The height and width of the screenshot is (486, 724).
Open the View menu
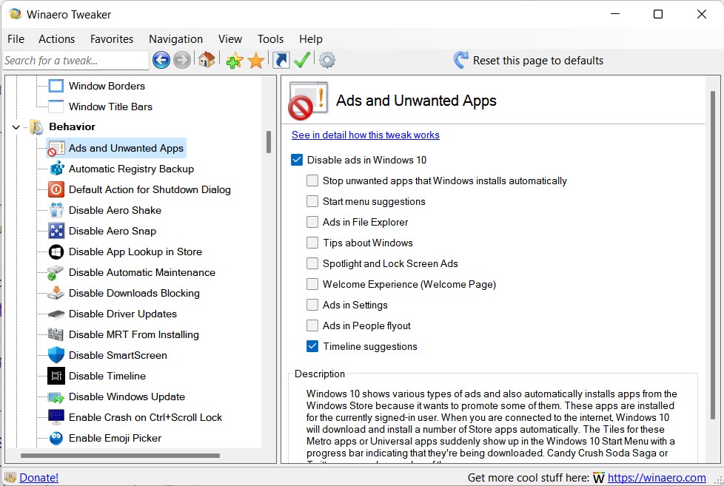click(x=230, y=39)
